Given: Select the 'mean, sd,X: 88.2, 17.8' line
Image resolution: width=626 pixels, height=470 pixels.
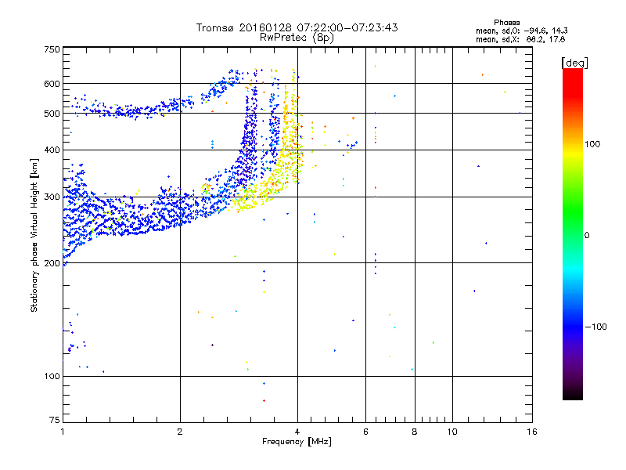Looking at the screenshot, I should tap(520, 39).
